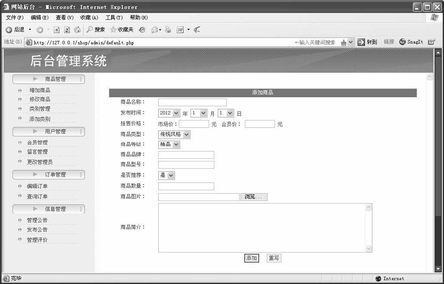Reset the form with the 重写 button
This screenshot has height=284, width=444.
pos(274,258)
